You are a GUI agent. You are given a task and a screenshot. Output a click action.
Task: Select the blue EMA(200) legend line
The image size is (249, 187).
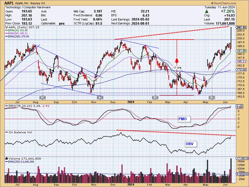[x=7, y=36]
